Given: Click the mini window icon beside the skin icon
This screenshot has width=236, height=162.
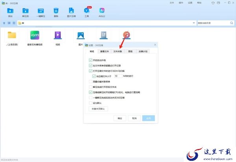Looking at the screenshot, I should click(218, 3).
